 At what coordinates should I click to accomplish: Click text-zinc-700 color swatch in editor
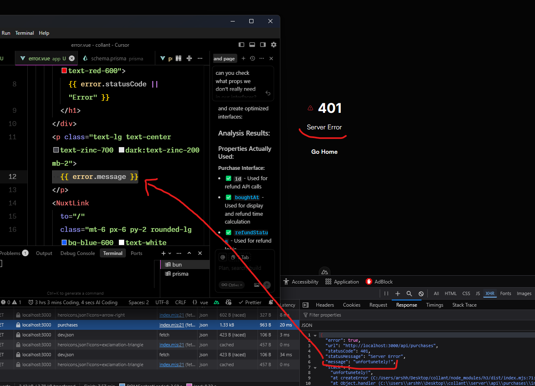56,150
